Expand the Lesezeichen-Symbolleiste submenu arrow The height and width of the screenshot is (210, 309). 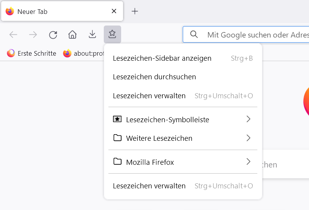(x=248, y=119)
